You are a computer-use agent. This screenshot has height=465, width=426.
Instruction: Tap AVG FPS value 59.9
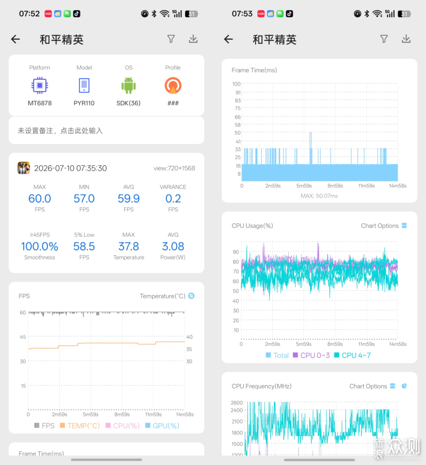tap(128, 198)
